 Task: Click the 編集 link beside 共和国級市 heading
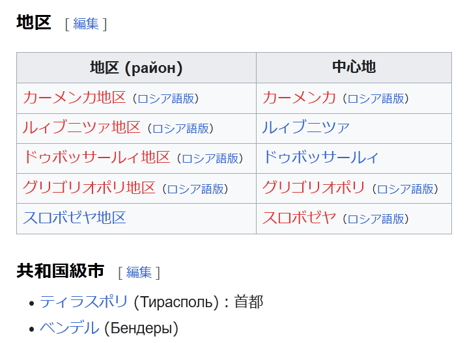pos(139,272)
